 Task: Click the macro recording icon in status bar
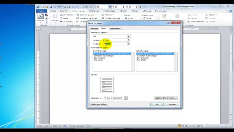tap(88, 126)
